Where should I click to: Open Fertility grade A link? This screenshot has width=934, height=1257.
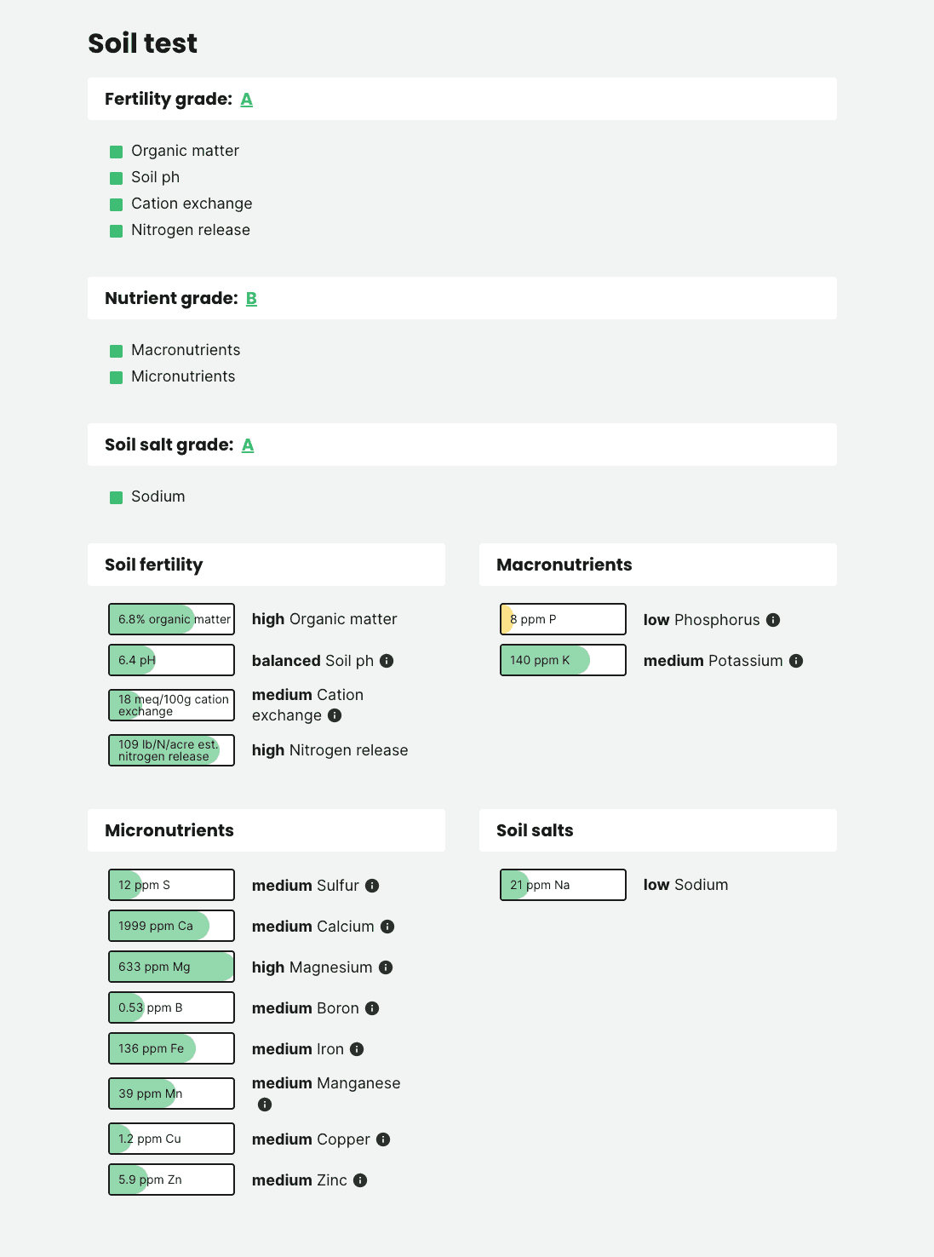point(247,100)
